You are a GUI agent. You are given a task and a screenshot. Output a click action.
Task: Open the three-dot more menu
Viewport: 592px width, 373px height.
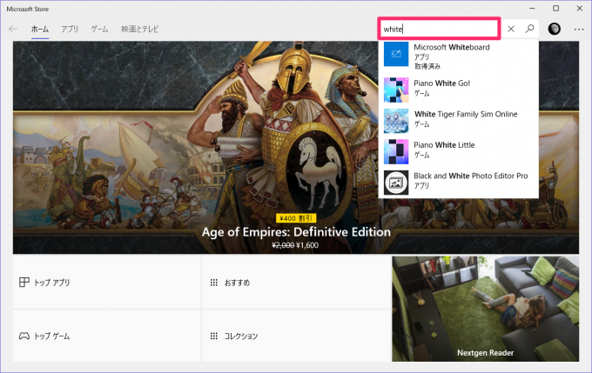click(579, 29)
